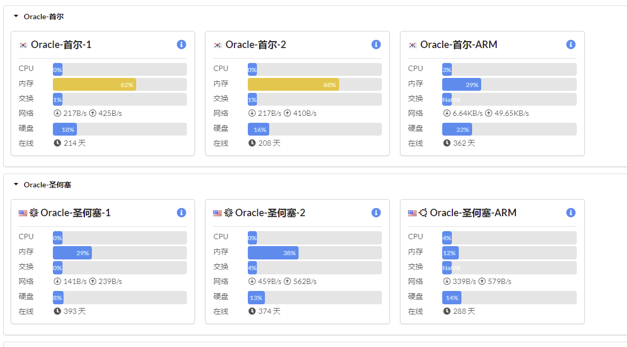This screenshot has height=347, width=627.
Task: Click Korean flag icon on Oracle-首尔-ARM
Action: pyautogui.click(x=412, y=45)
